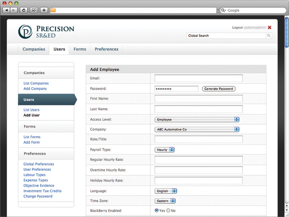Viewport: 289px width, 217px height.
Task: Open the Global Preferences link
Action: [x=39, y=164]
